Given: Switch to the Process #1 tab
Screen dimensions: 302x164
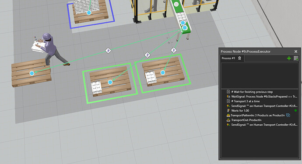Looking at the screenshot, I should (228, 58).
